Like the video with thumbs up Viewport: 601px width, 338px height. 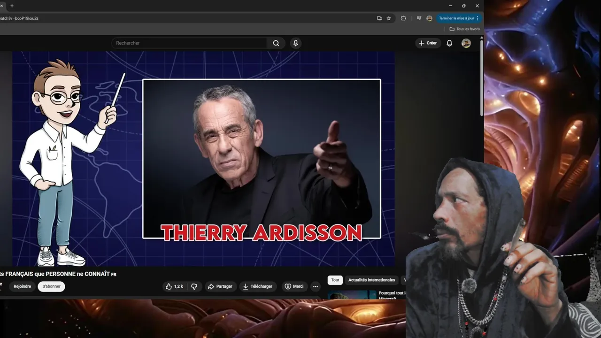tap(174, 286)
